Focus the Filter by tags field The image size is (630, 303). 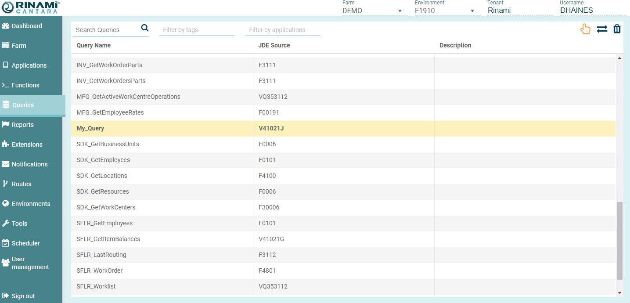click(196, 30)
